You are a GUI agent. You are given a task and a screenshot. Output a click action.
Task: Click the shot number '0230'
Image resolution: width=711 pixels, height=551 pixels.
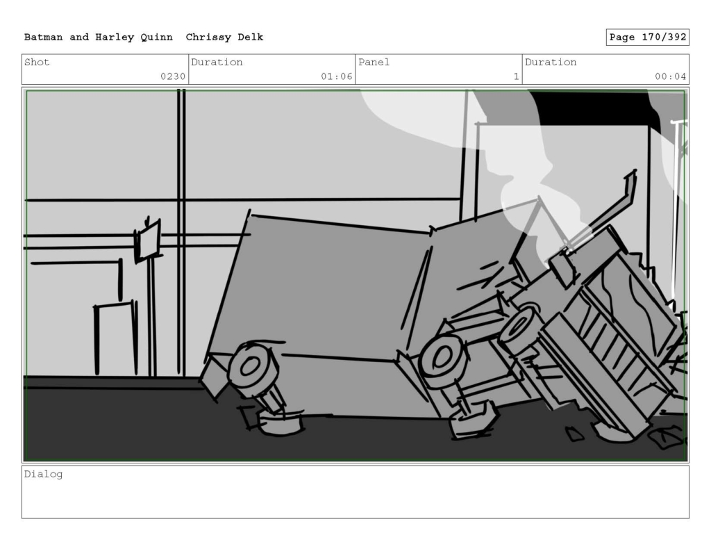(x=173, y=76)
